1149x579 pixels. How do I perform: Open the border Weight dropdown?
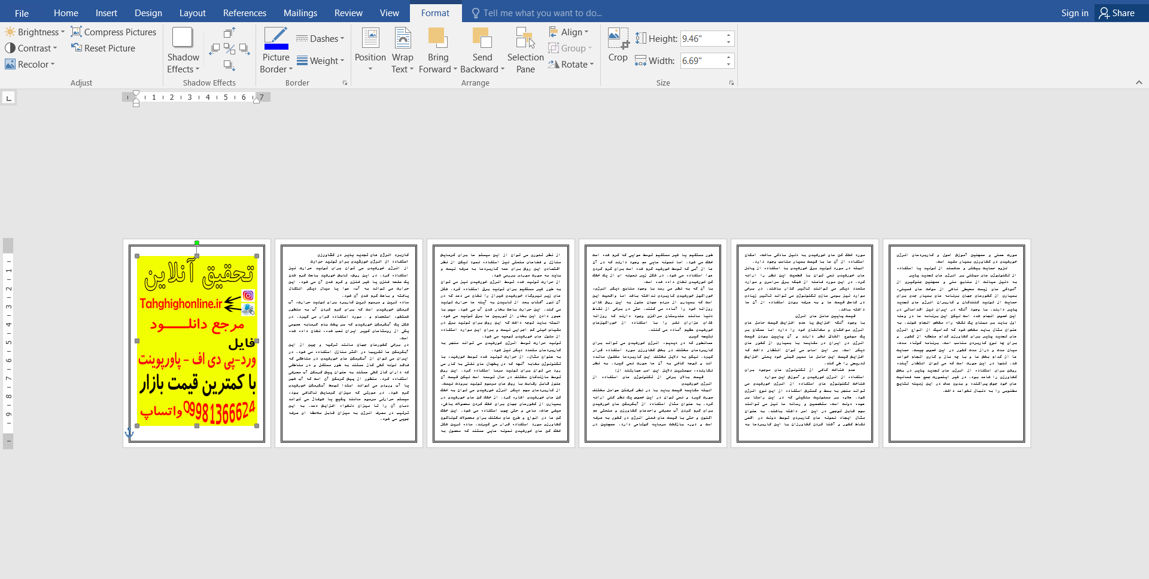(x=320, y=61)
